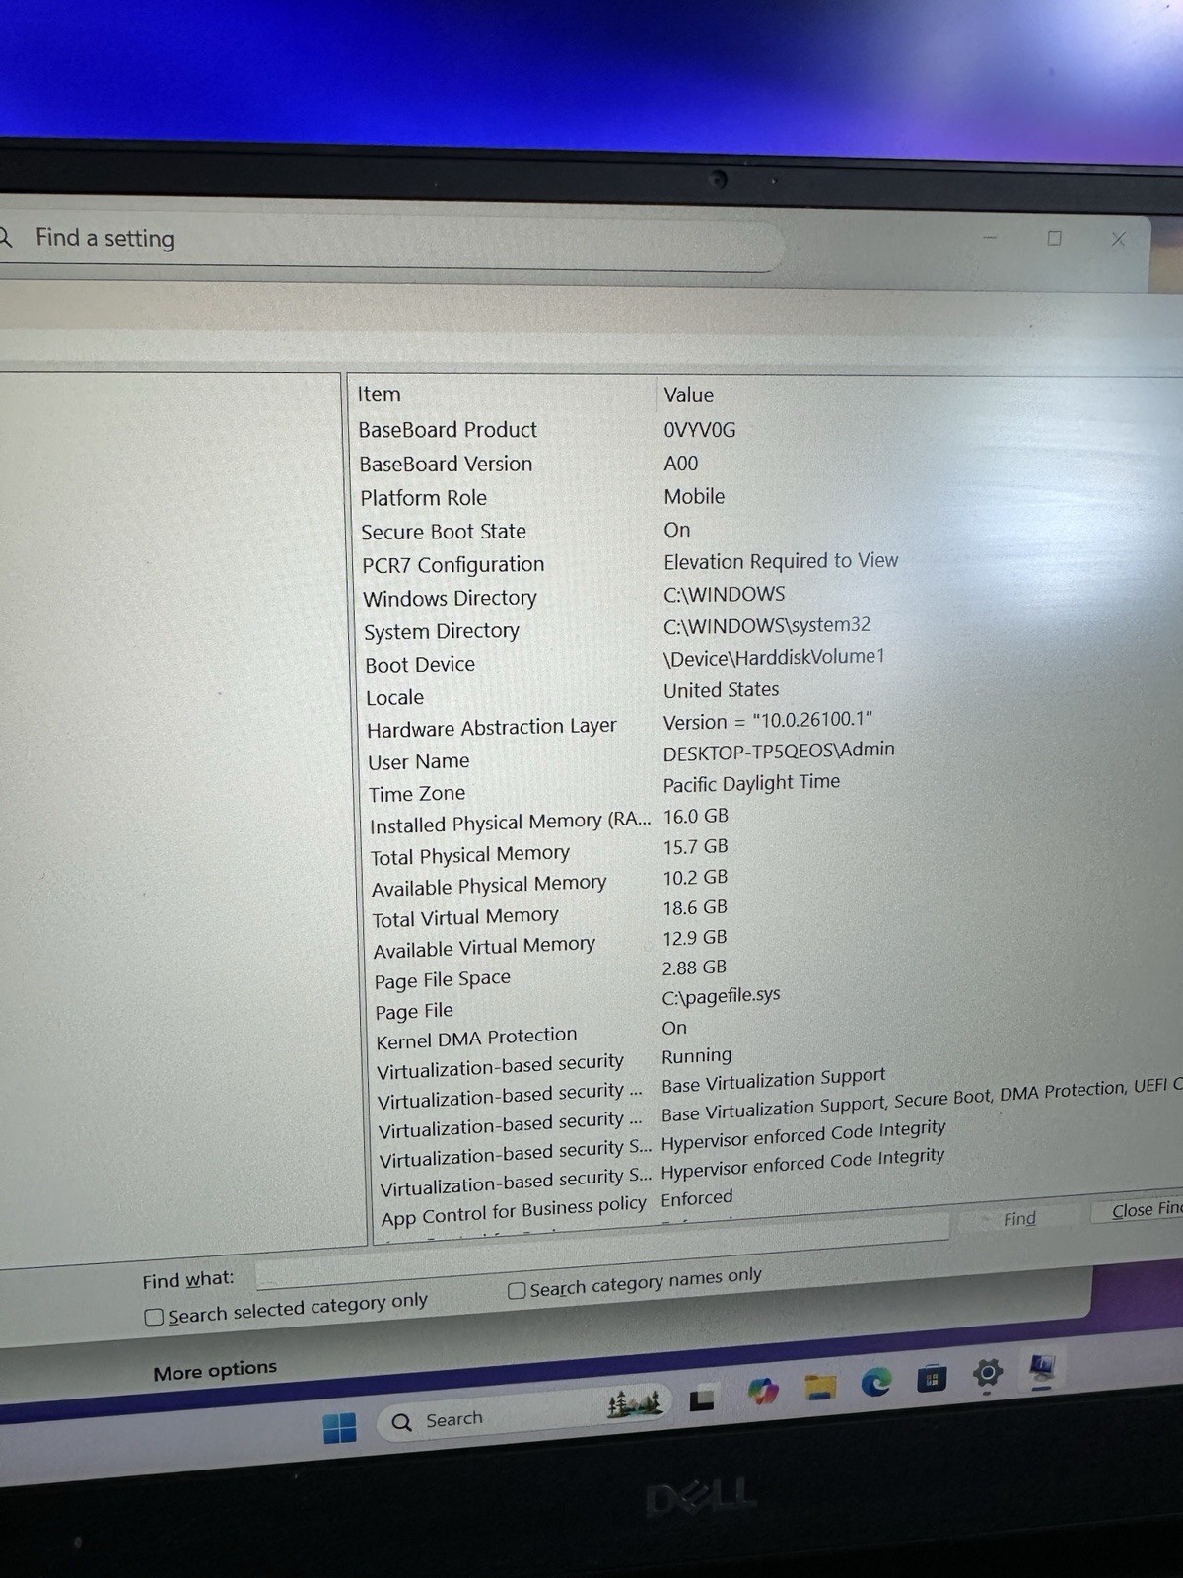Click the value C:\WINDOWS\system32

[x=767, y=625]
